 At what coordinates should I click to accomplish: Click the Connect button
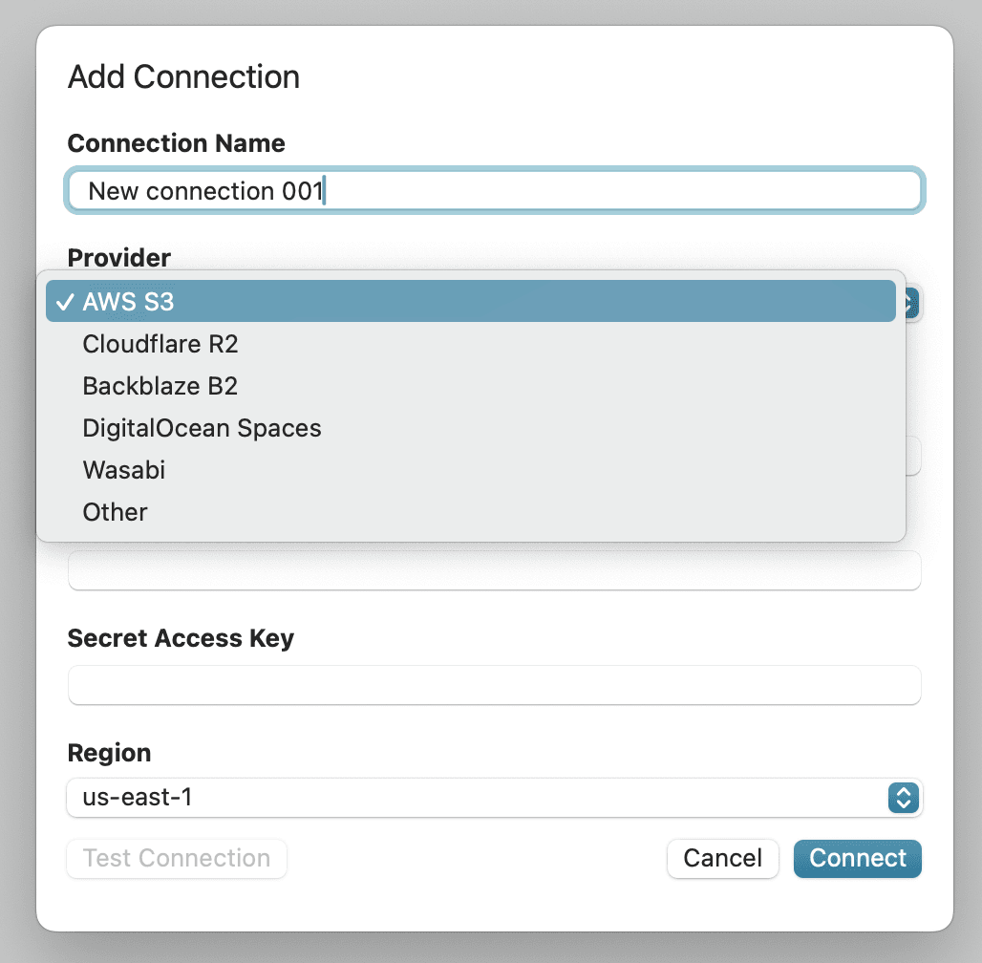(857, 858)
